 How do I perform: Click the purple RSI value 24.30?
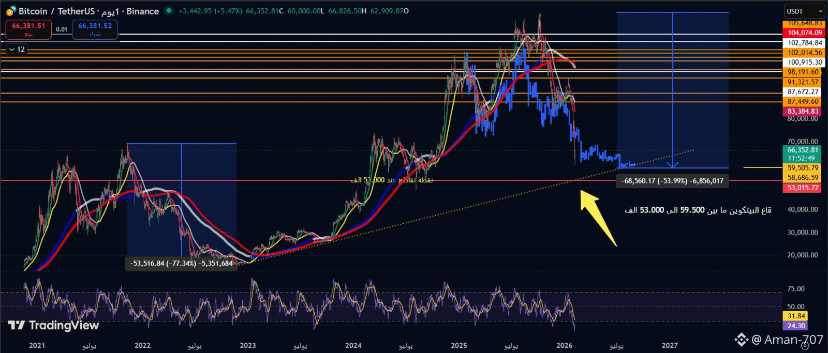point(796,326)
